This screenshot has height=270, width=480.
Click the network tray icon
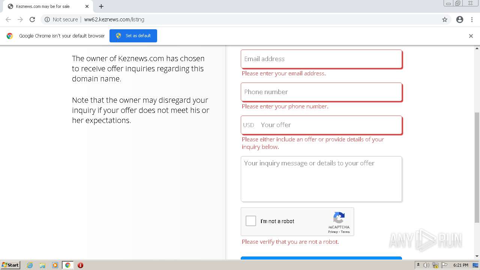[435, 265]
